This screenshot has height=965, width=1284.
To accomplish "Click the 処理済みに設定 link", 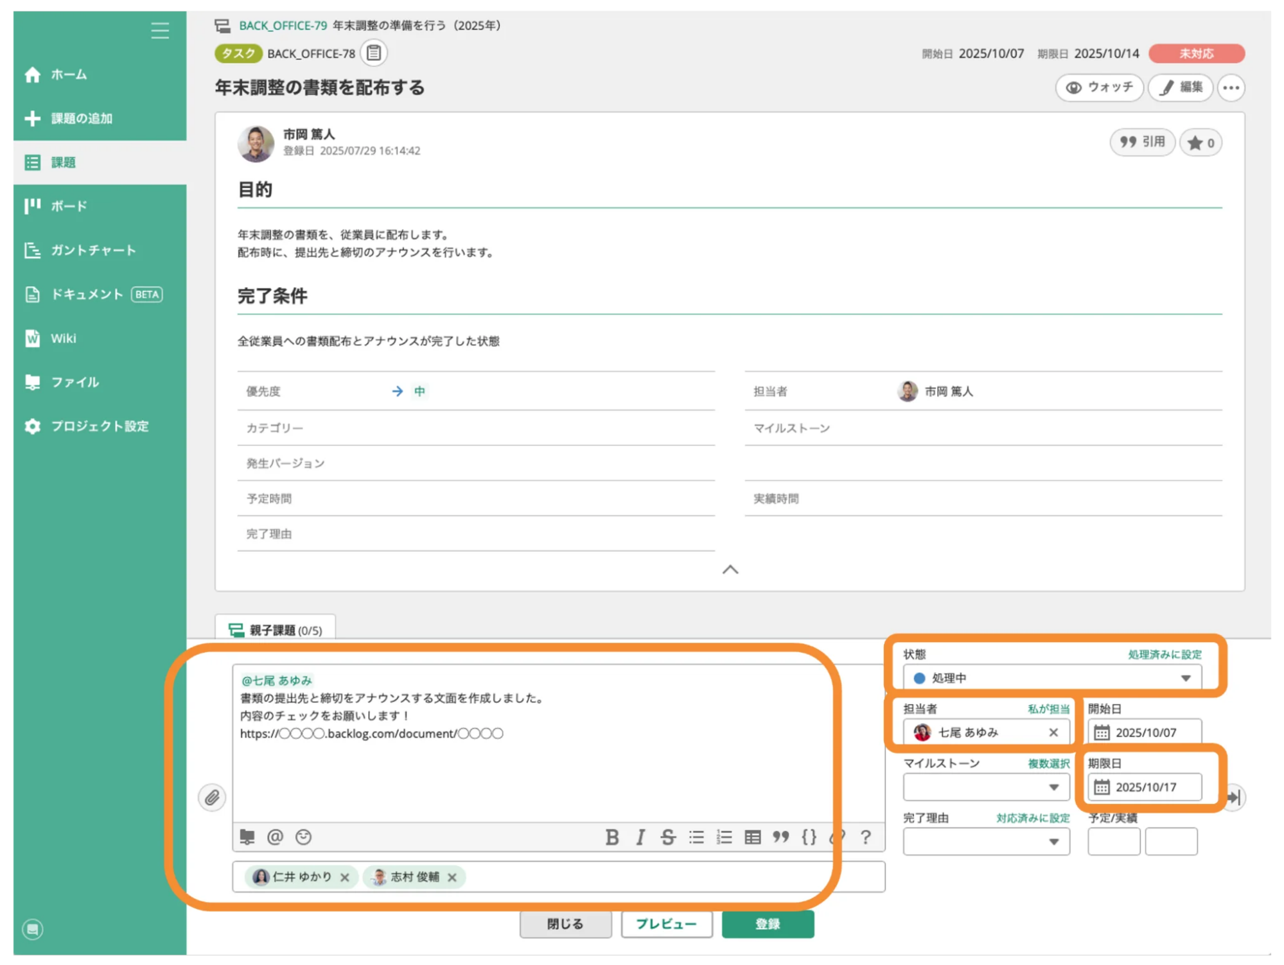I will 1164,654.
